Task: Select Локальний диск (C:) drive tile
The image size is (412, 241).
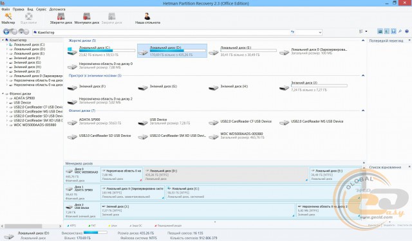Action: (x=101, y=51)
